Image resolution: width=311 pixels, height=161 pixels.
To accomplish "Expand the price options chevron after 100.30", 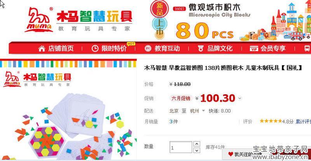I will coord(240,98).
